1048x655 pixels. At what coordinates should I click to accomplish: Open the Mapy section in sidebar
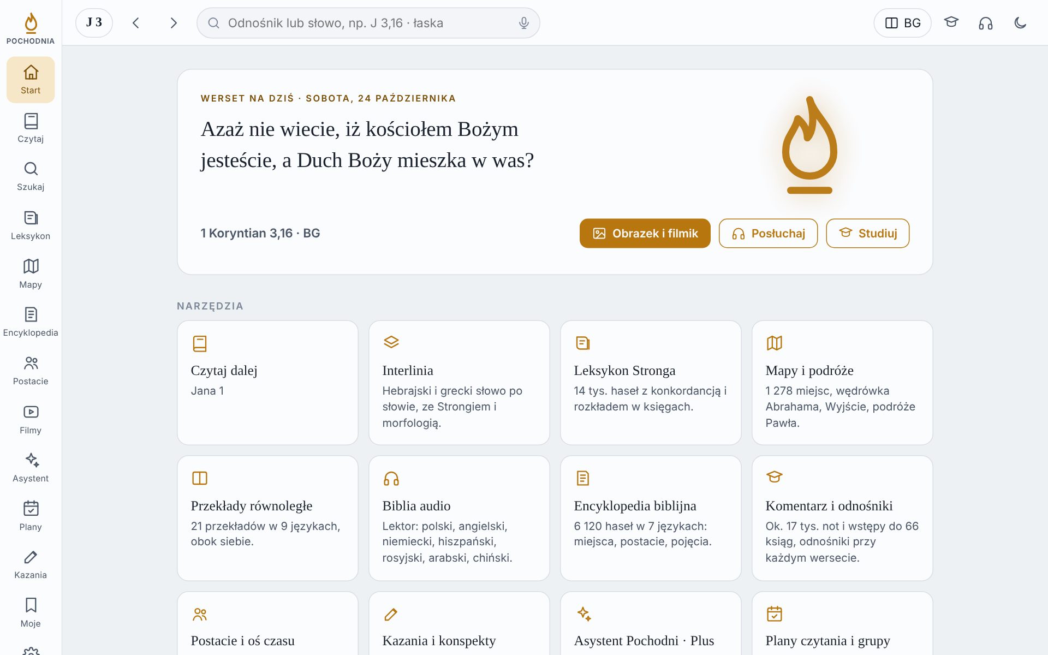click(31, 274)
